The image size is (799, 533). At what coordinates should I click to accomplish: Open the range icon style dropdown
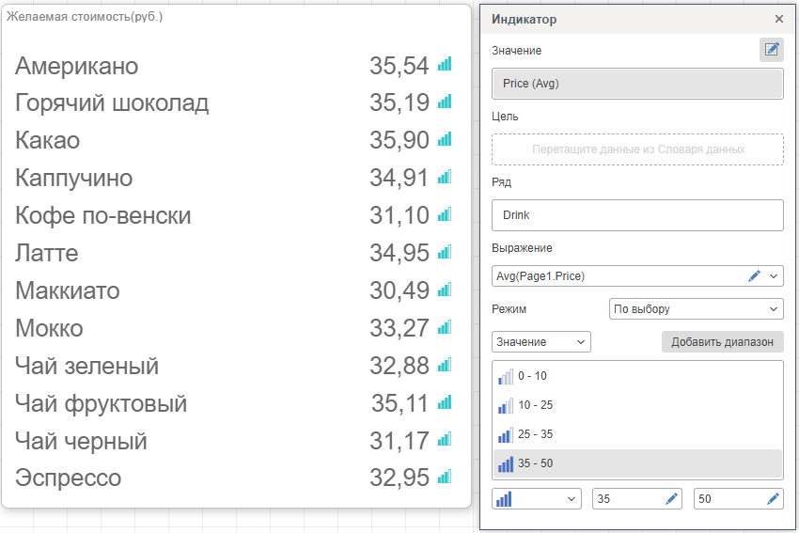pos(537,499)
